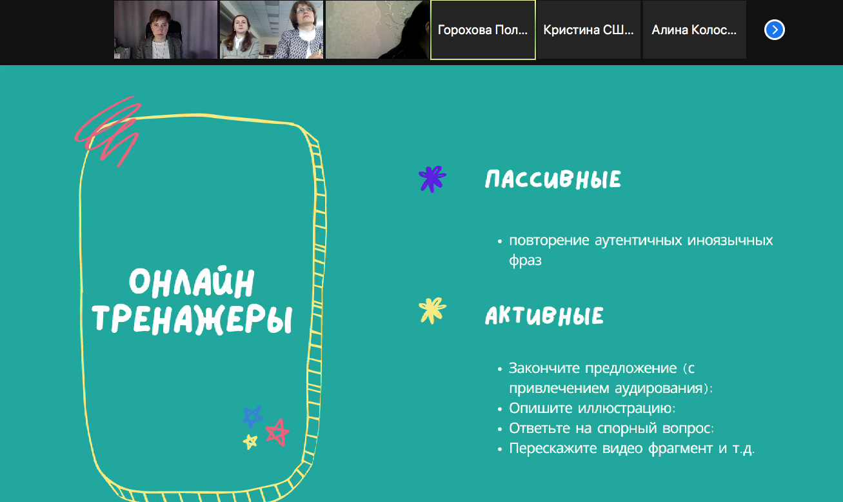Screen dimensions: 843x502
Task: Select the first webcam video thumbnail
Action: (x=166, y=29)
